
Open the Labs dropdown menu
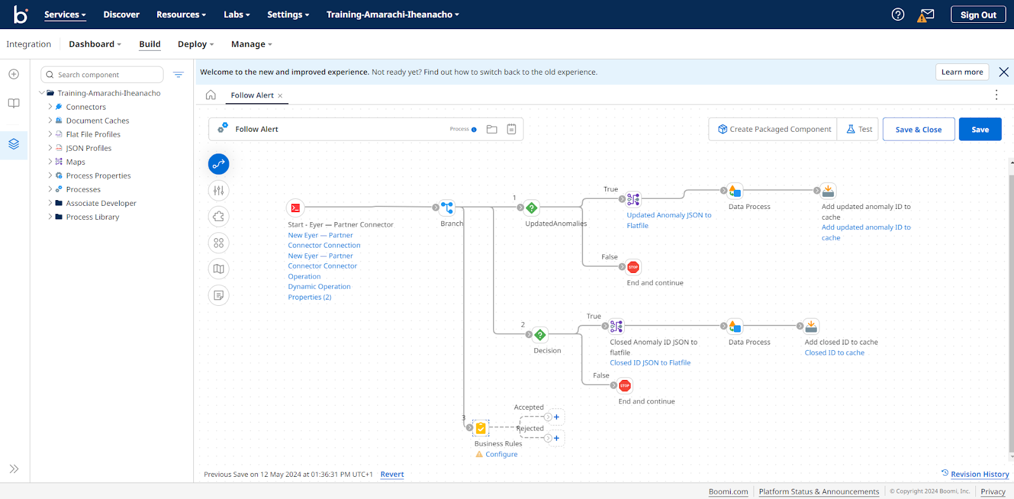[x=237, y=15]
